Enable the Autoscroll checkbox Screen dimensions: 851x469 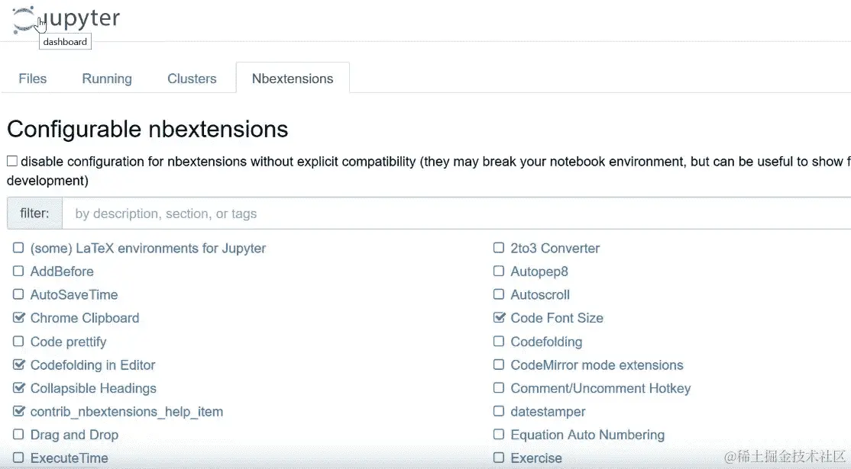coord(499,294)
